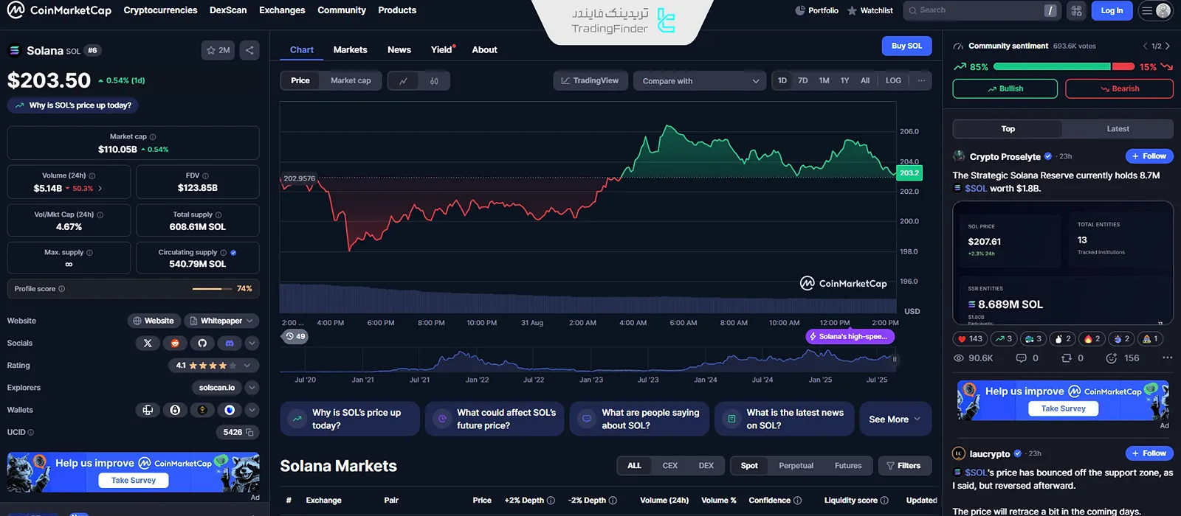Open the Discord social icon
Screen dimensions: 1181x516
230,343
